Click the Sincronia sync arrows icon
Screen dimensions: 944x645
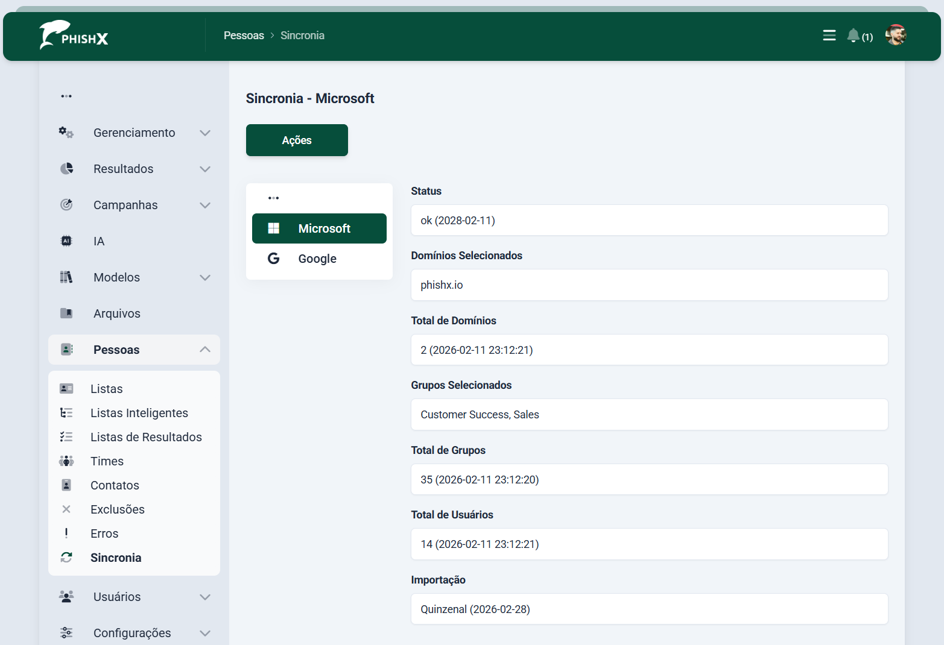(x=66, y=558)
